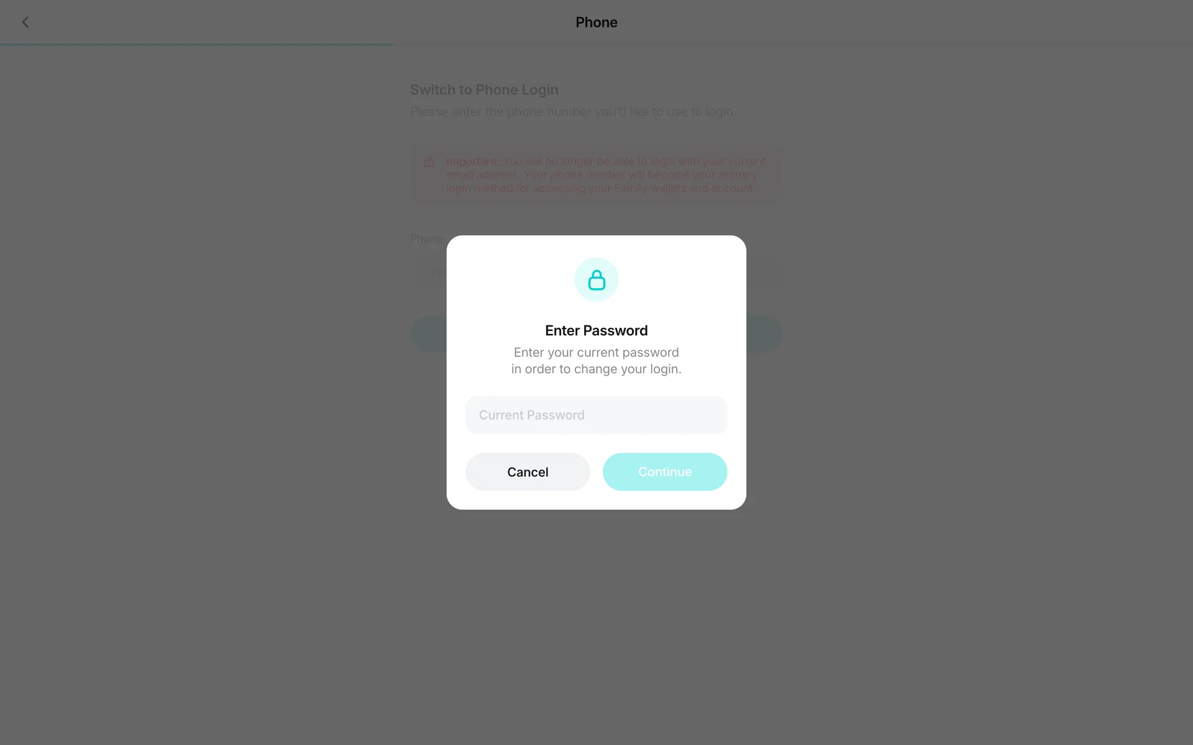1193x745 pixels.
Task: Click the filled green part of the progress bar
Action: [x=197, y=44]
